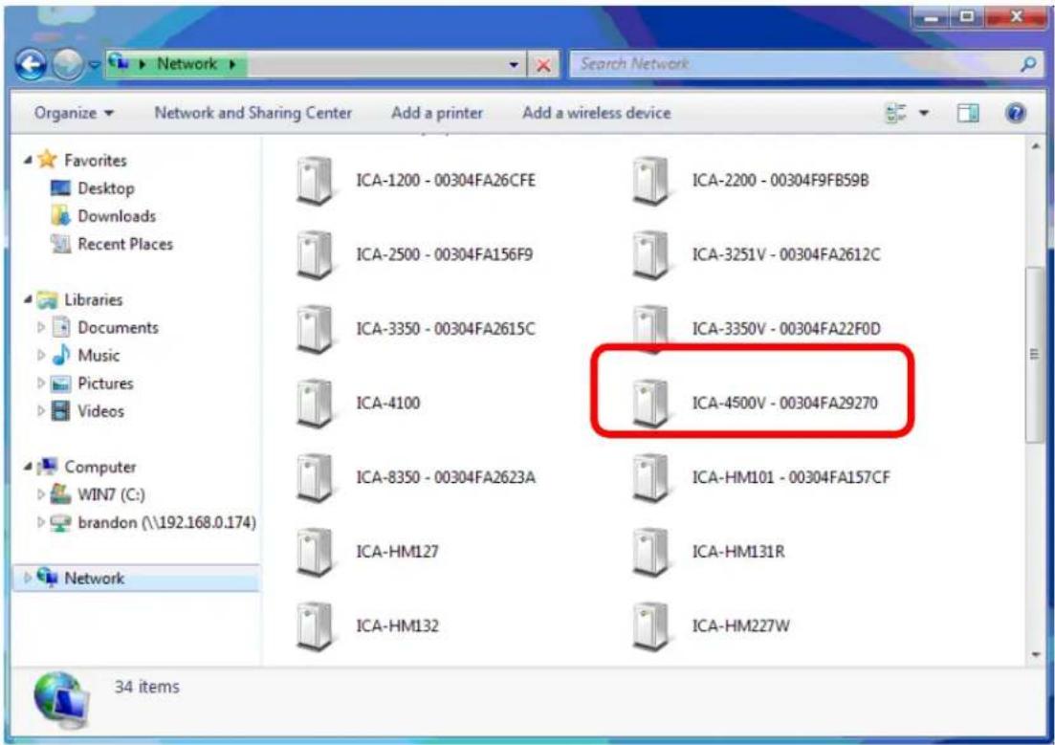The height and width of the screenshot is (745, 1055).
Task: Click the 34 items status text
Action: [146, 687]
